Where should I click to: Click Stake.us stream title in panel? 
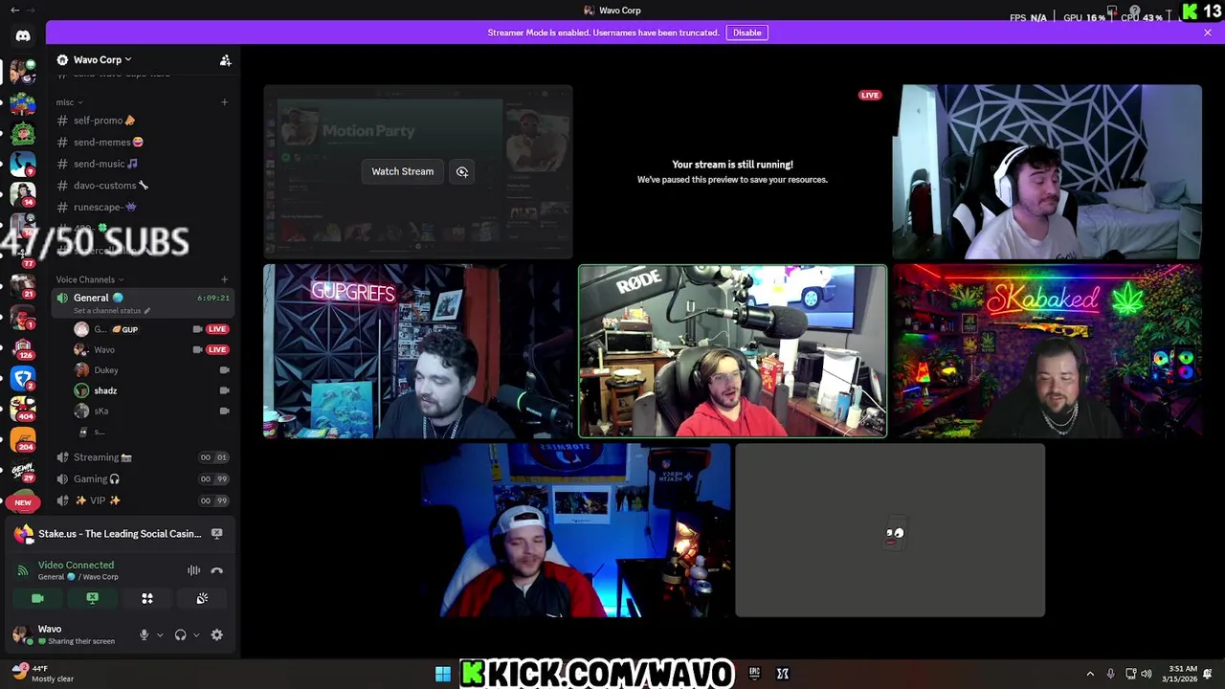pyautogui.click(x=120, y=533)
